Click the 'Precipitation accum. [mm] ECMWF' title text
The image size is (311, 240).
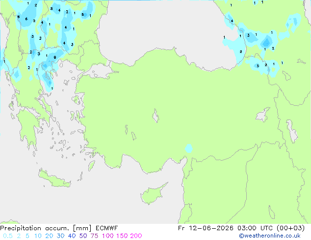coord(59,228)
